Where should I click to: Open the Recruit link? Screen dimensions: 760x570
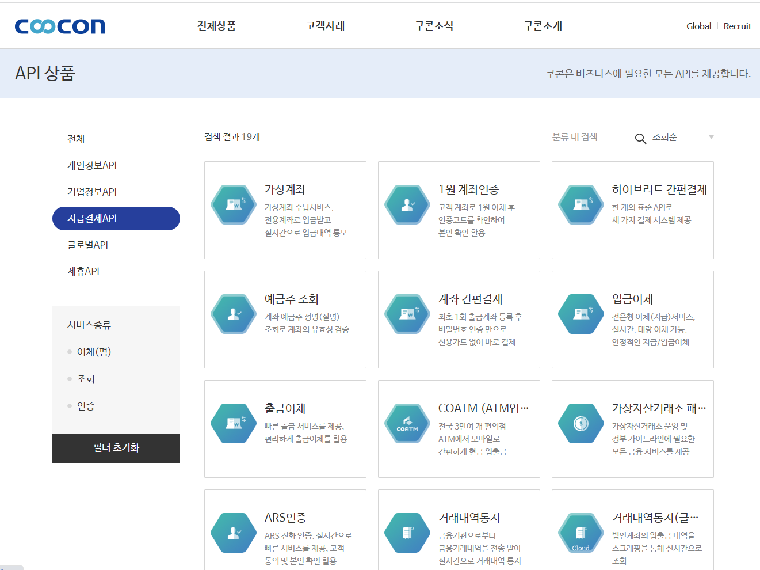point(738,26)
